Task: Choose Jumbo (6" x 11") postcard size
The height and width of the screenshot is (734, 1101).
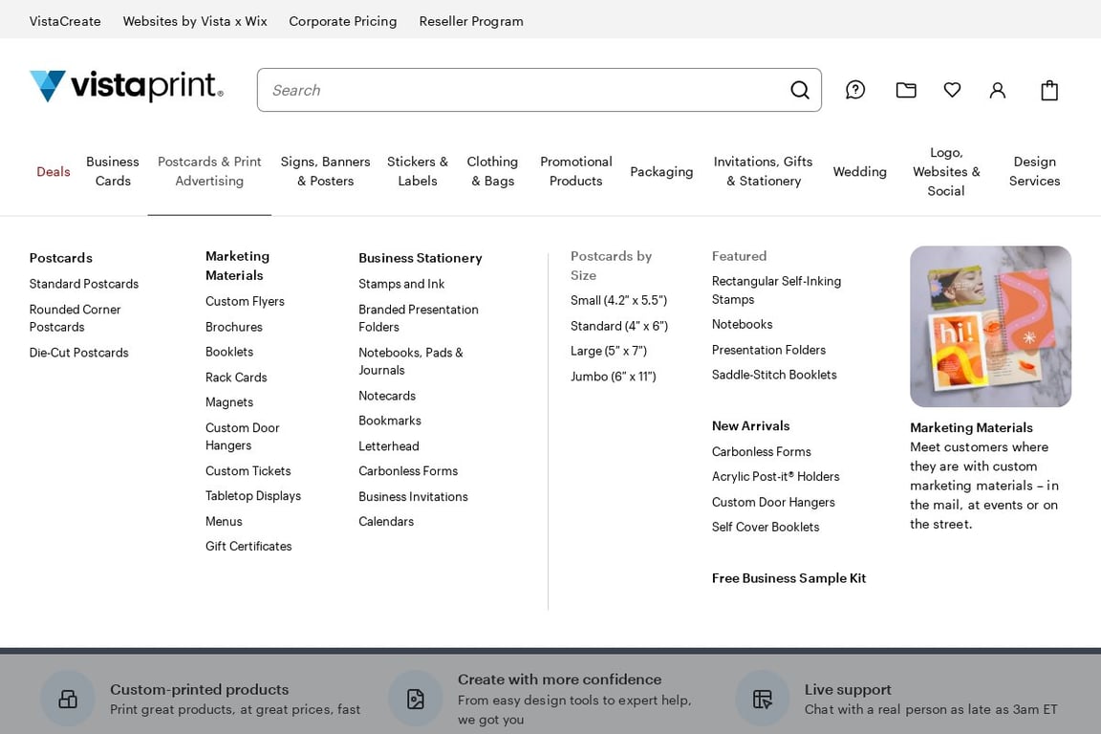Action: [613, 377]
